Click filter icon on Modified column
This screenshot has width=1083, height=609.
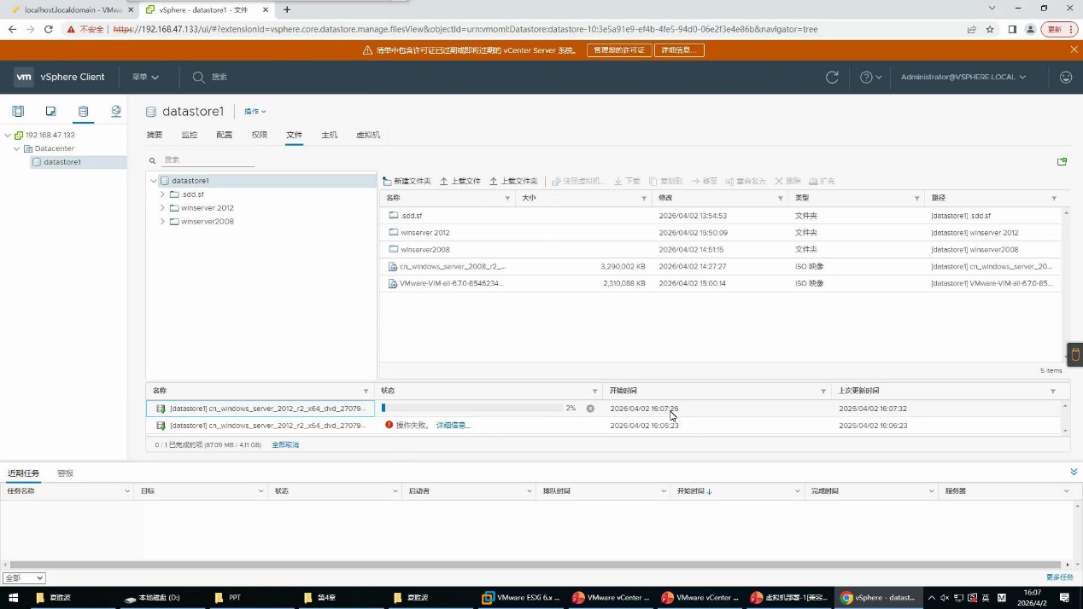click(x=781, y=198)
